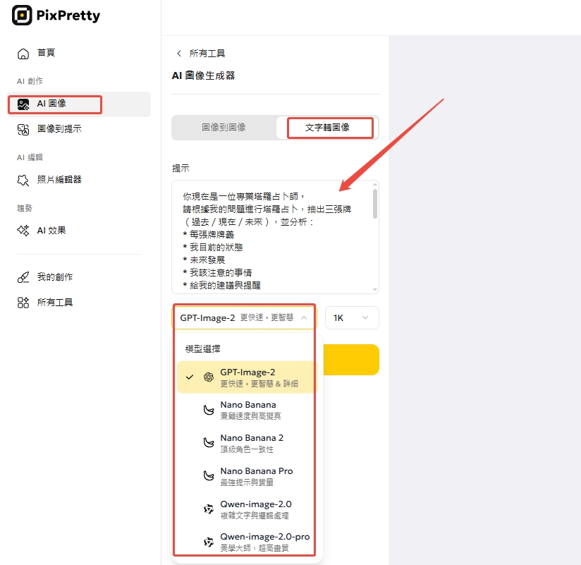This screenshot has height=565, width=581.
Task: Click the 趨勢 section label
Action: [25, 208]
